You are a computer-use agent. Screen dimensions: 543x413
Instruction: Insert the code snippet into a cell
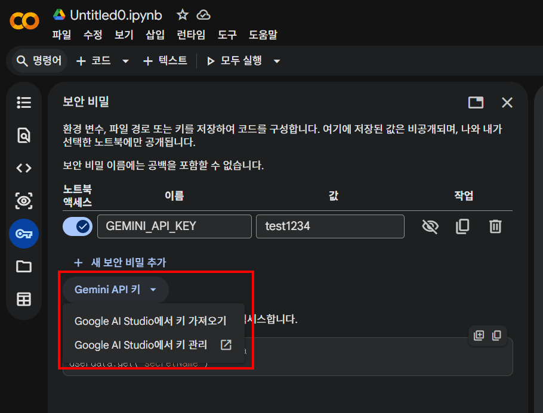479,335
